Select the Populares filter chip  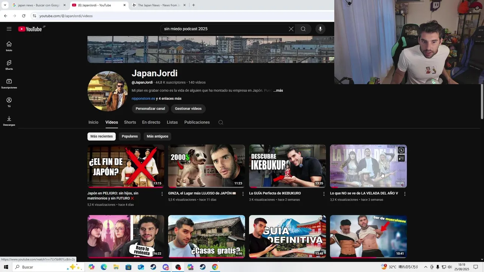(x=130, y=136)
